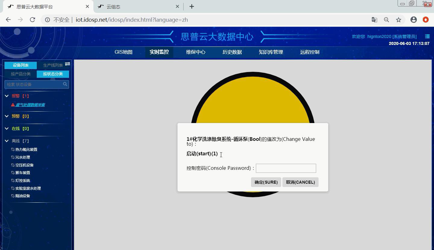Select 维保中心 from the top menu
This screenshot has width=434, height=250.
(195, 52)
